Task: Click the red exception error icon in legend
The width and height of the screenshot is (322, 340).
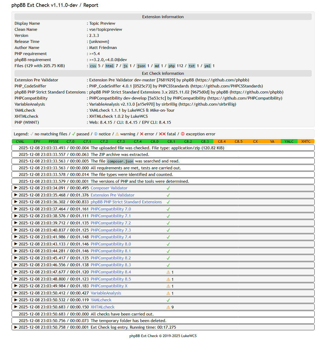Action: coord(183,134)
